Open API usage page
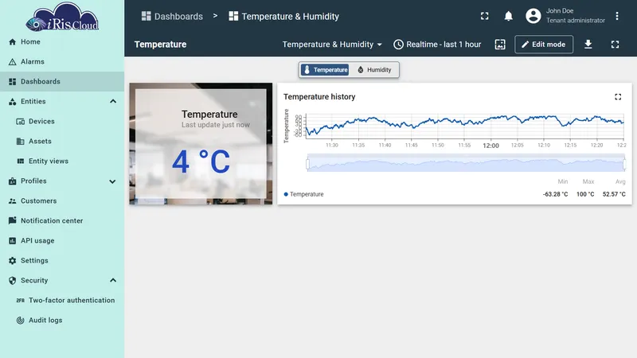Image resolution: width=637 pixels, height=358 pixels. tap(62, 241)
